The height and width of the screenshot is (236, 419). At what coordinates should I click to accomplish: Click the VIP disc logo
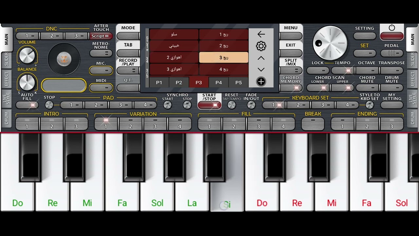(x=64, y=59)
